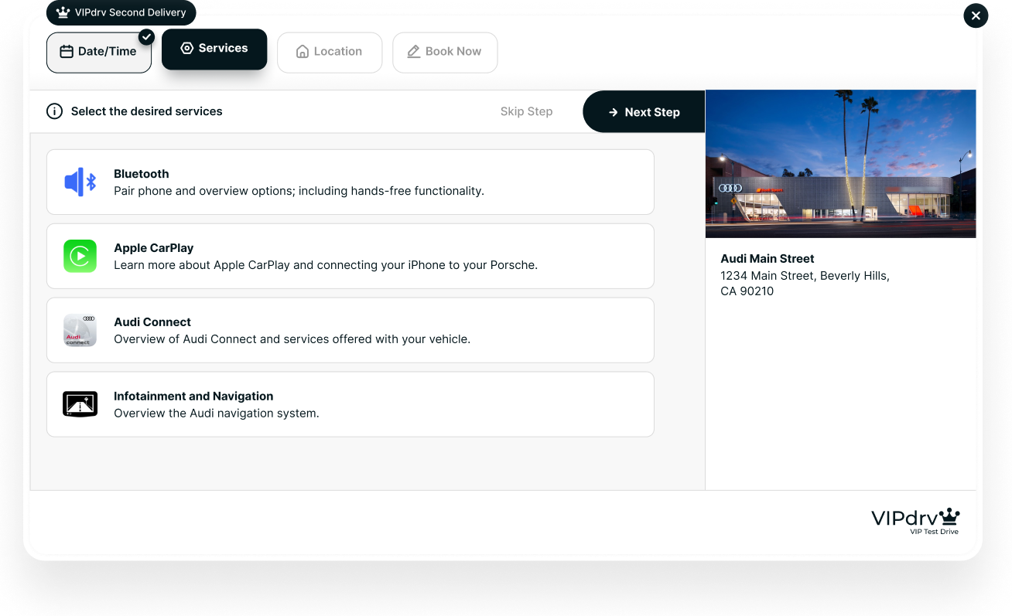
Task: Click the crown icon in VIPdrv Second Delivery badge
Action: coord(63,12)
